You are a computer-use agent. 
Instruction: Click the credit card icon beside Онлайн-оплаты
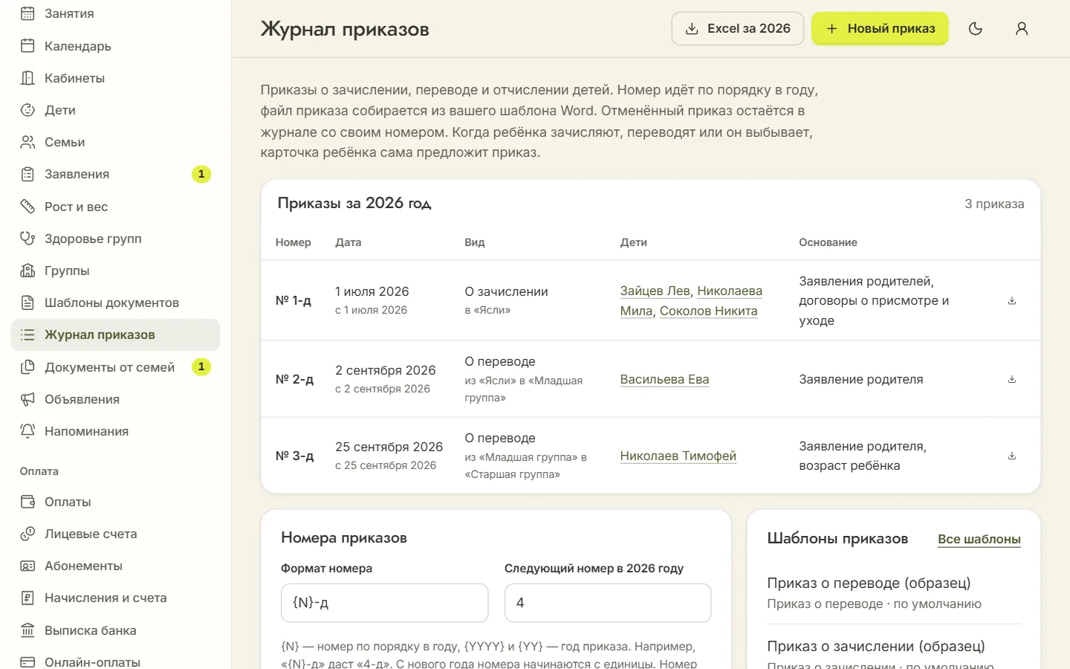click(27, 662)
